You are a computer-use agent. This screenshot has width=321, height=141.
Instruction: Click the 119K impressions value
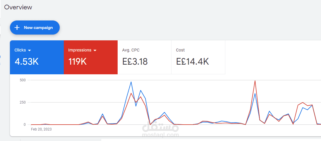point(78,62)
